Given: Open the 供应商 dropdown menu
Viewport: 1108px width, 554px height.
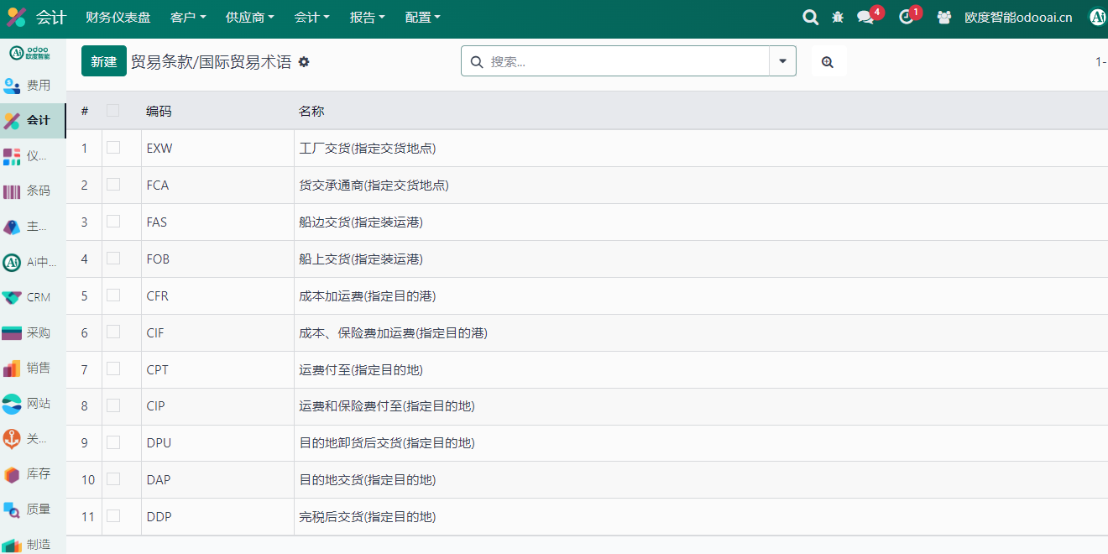Looking at the screenshot, I should [x=250, y=18].
